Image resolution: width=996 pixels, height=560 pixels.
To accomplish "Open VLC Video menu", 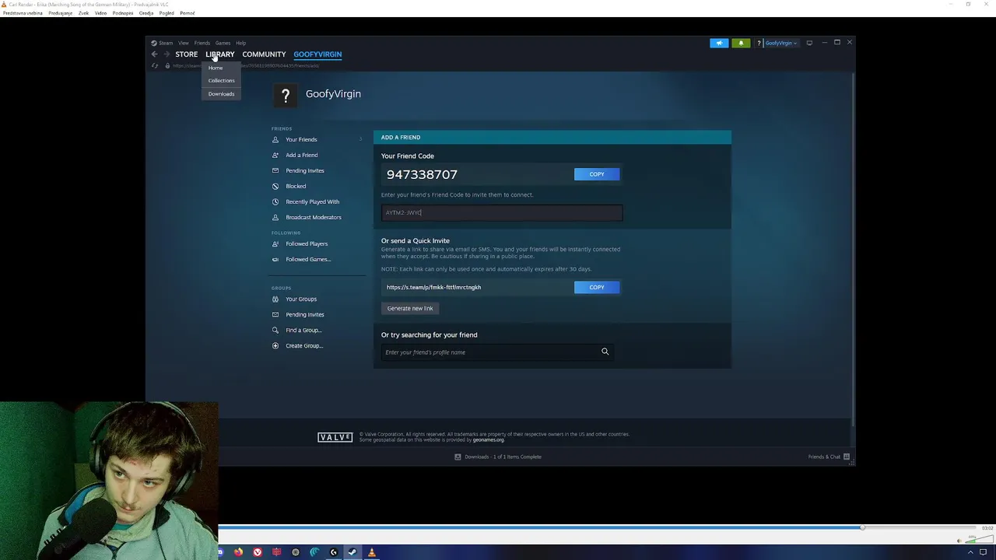I will [x=100, y=13].
